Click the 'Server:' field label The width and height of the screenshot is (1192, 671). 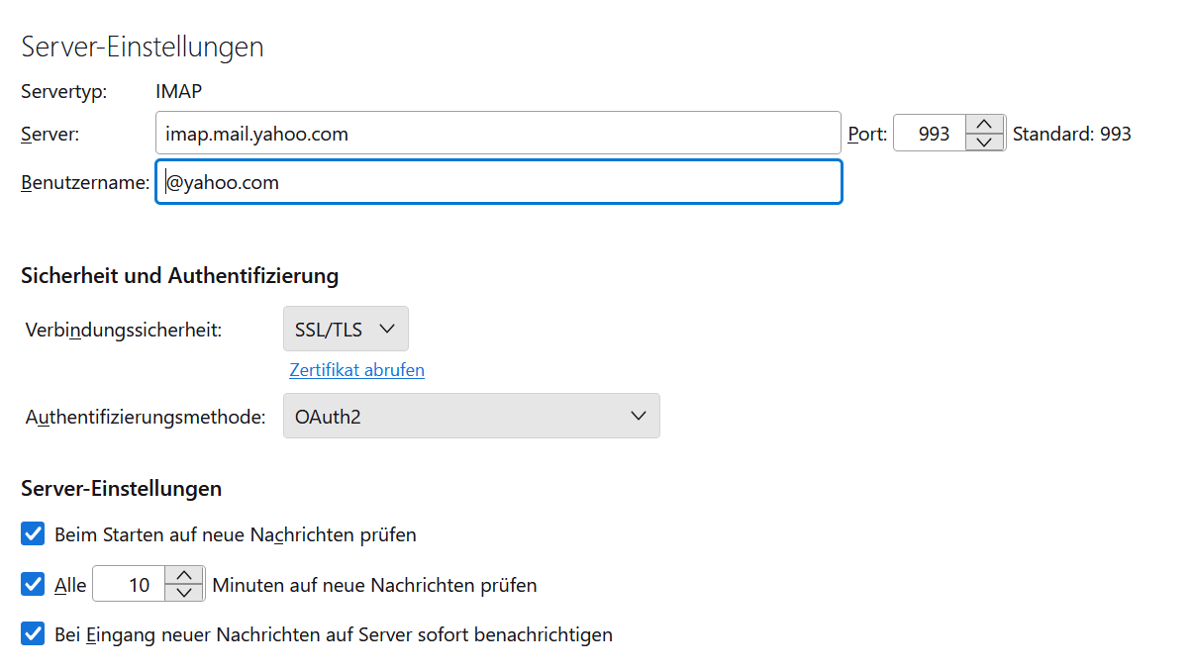[50, 134]
